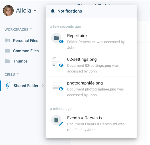Click Alicia's profile avatar
Image resolution: width=150 pixels, height=145 pixels.
[8, 11]
